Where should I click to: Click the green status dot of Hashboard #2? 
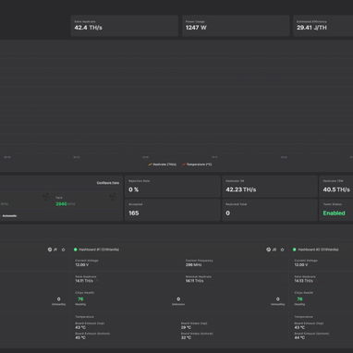[x=294, y=250]
